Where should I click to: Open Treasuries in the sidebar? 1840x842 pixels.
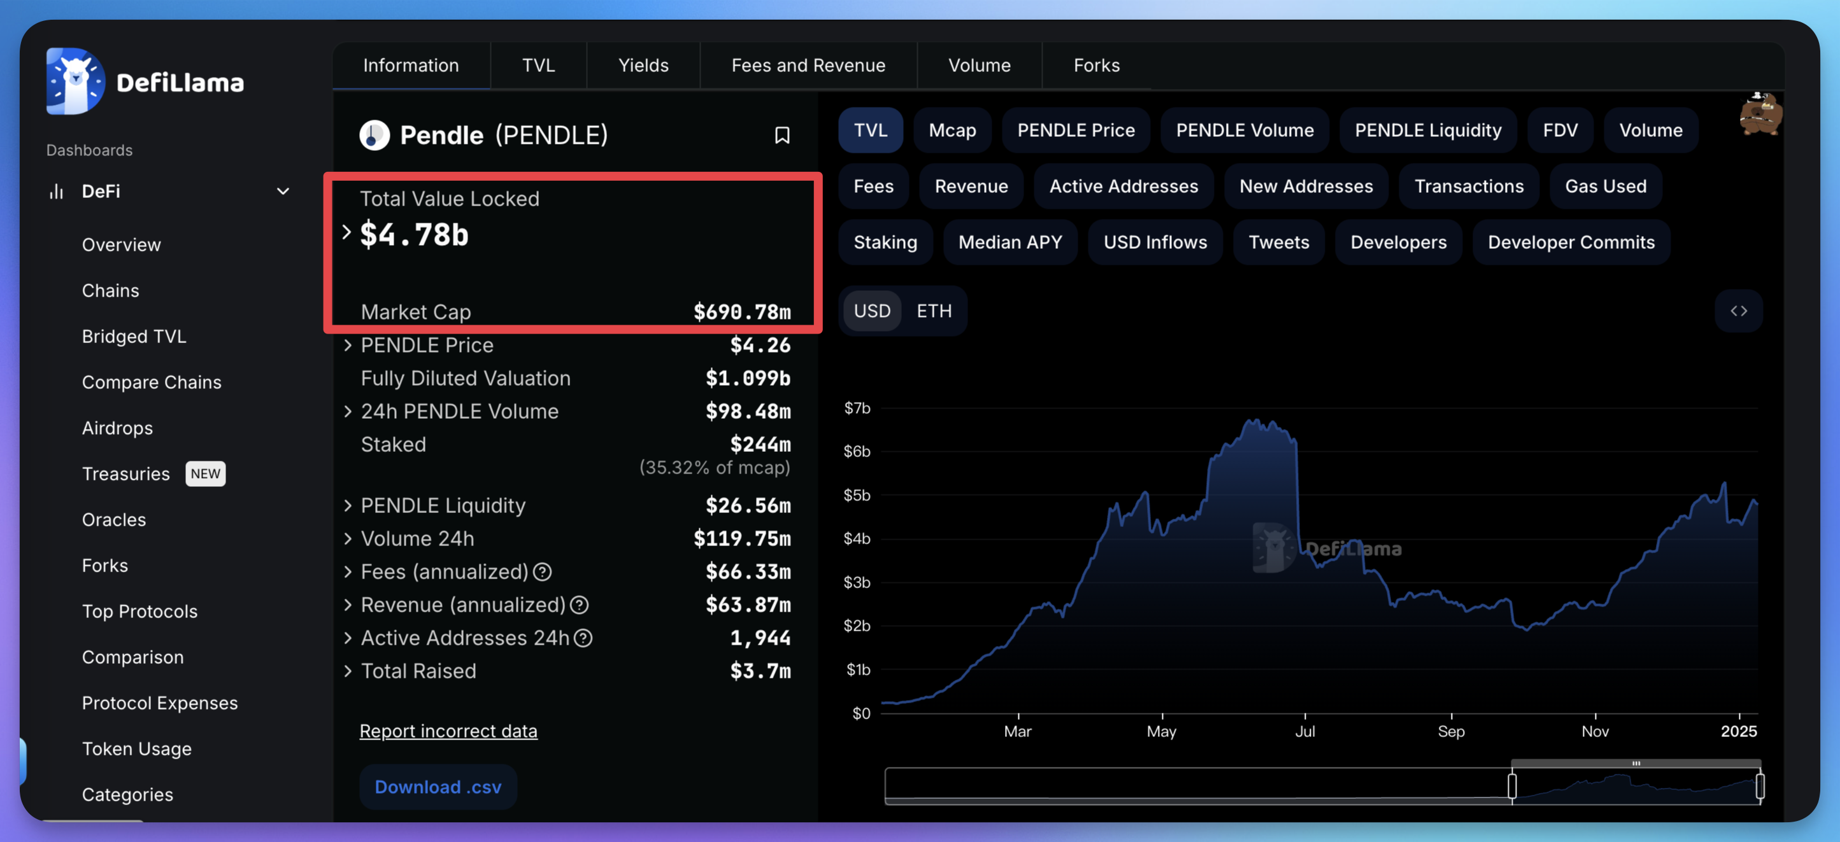coord(125,474)
